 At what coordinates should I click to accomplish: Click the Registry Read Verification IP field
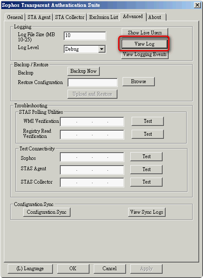pyautogui.click(x=92, y=134)
